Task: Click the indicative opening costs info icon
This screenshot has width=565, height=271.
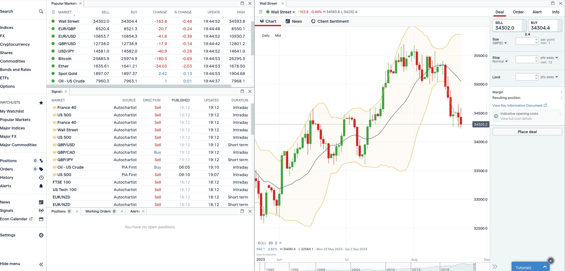Action: click(496, 116)
